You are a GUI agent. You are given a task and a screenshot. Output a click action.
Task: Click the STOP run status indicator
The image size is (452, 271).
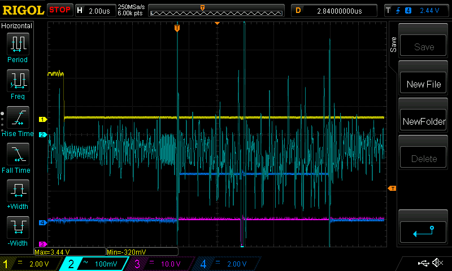pos(59,10)
